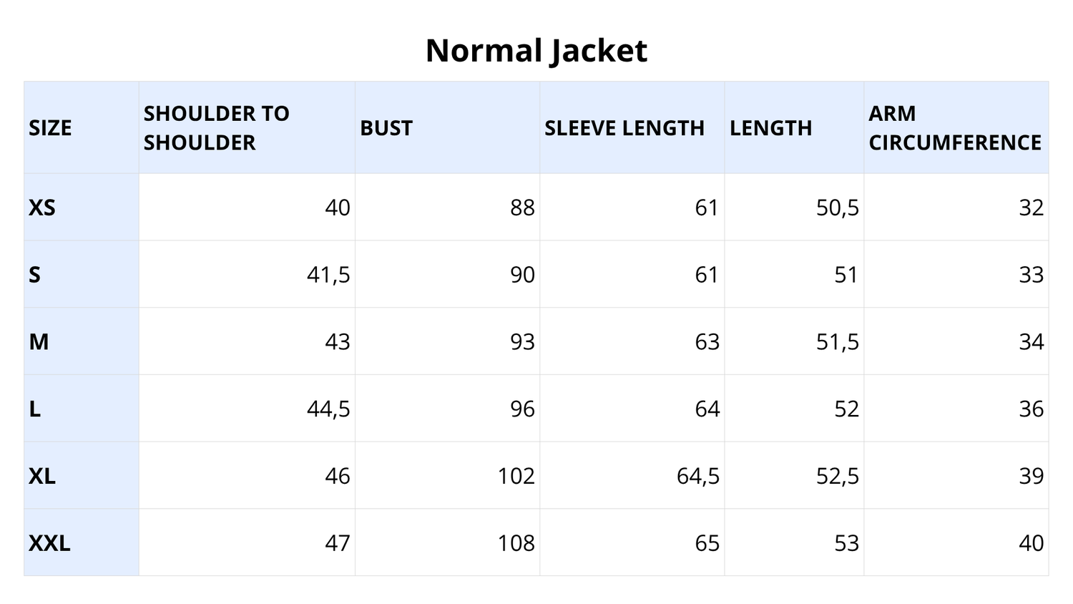
Task: Click the S shoulder value 41,5
Action: point(328,275)
